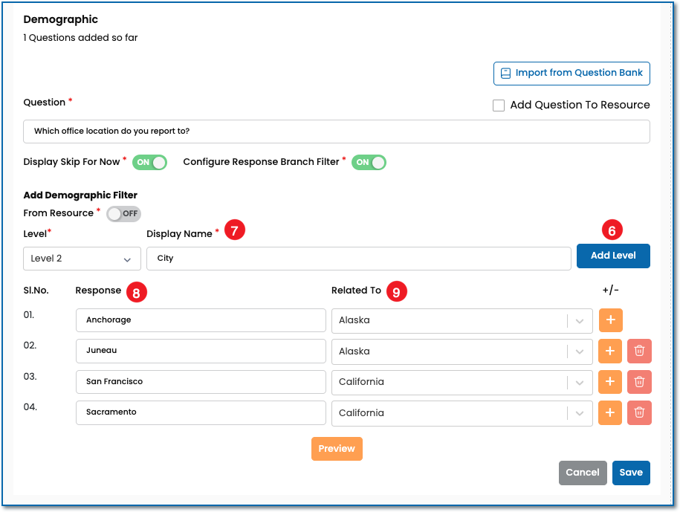Image resolution: width=680 pixels, height=512 pixels.
Task: Add a row below Sacramento
Action: coord(610,412)
